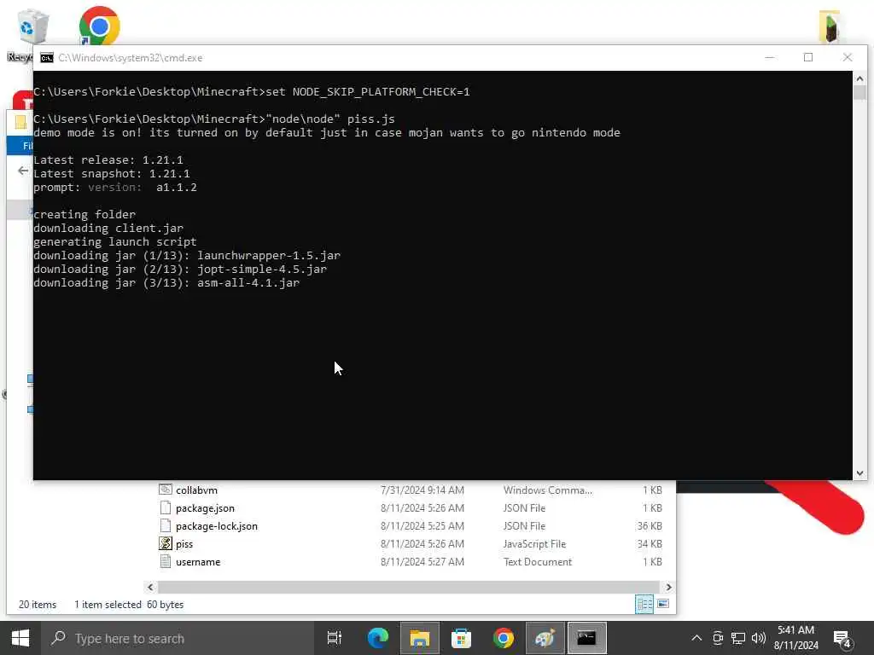This screenshot has height=655, width=874.
Task: Select the username file name
Action: pyautogui.click(x=198, y=561)
